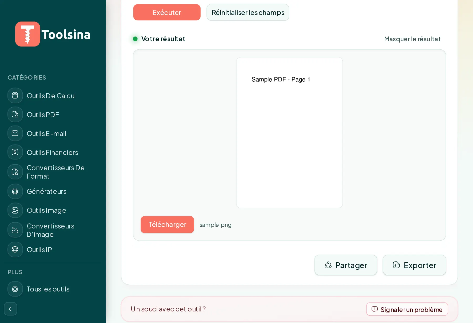Go to Outils E-mail category

point(47,134)
